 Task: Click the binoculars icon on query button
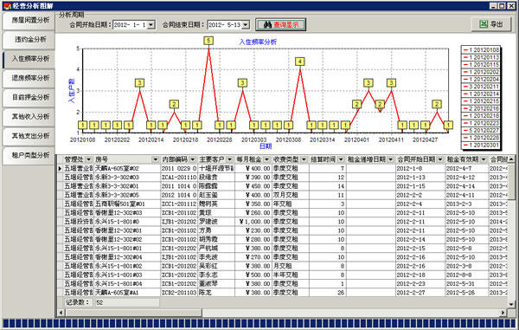(x=267, y=24)
